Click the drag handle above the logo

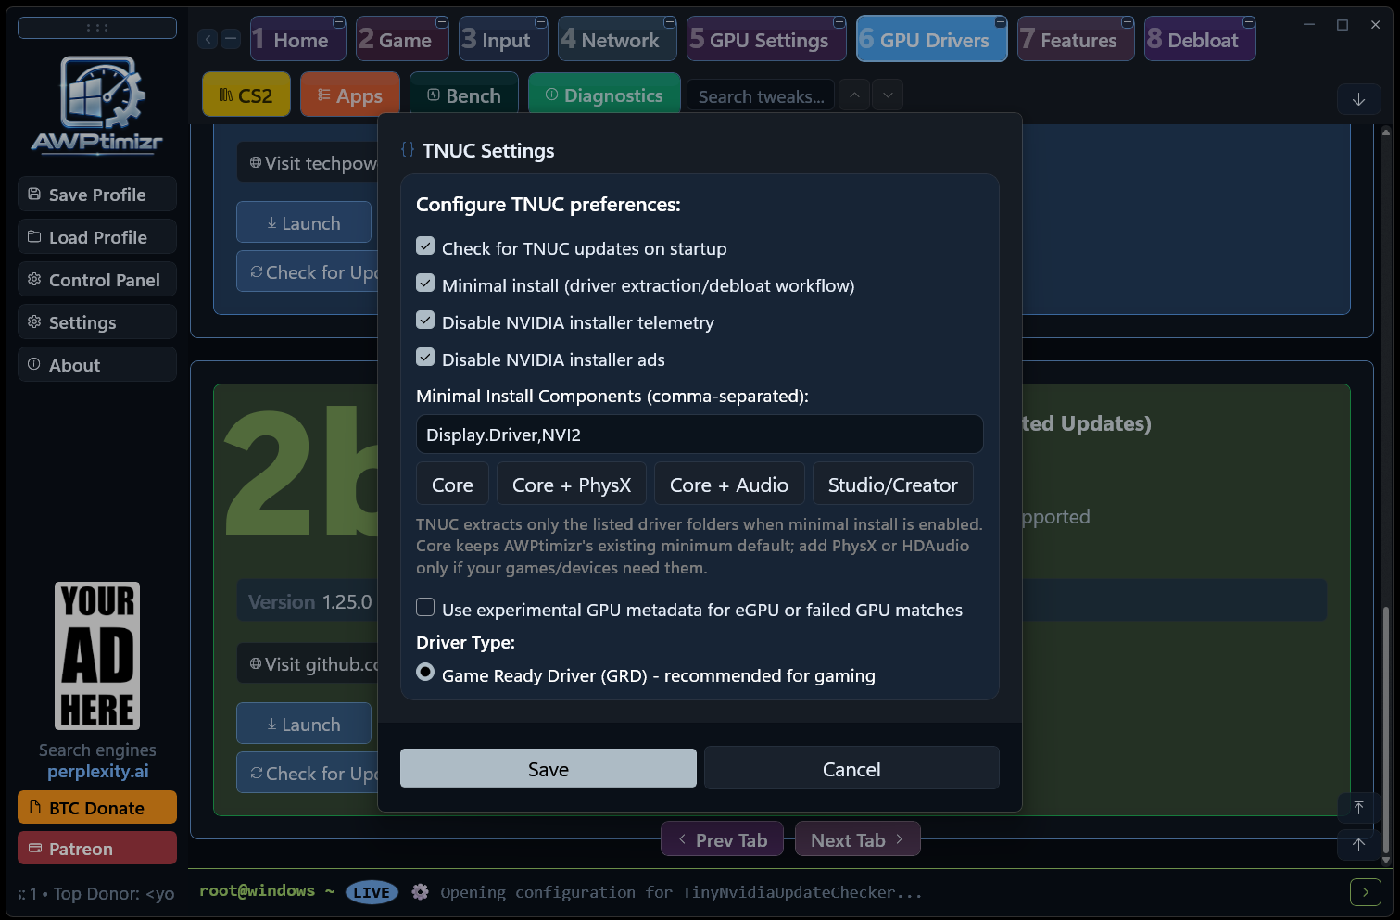(97, 28)
